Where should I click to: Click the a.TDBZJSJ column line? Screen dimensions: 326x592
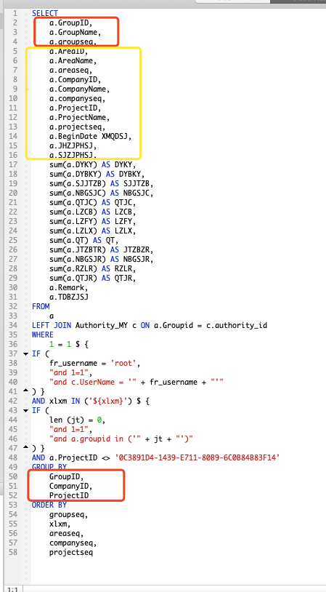tap(69, 297)
